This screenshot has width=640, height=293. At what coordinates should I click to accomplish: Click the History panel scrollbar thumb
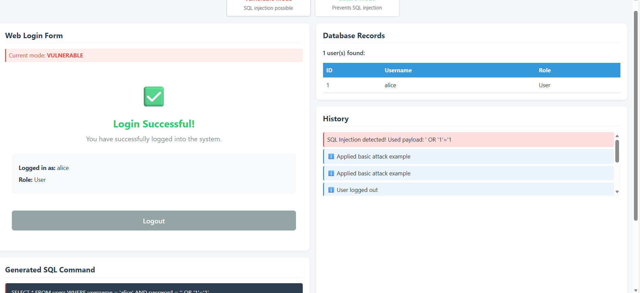point(617,151)
